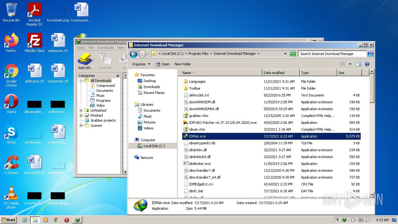This screenshot has width=398, height=224.
Task: Select abilitylost.rtf desktop file
Action: click(35, 73)
